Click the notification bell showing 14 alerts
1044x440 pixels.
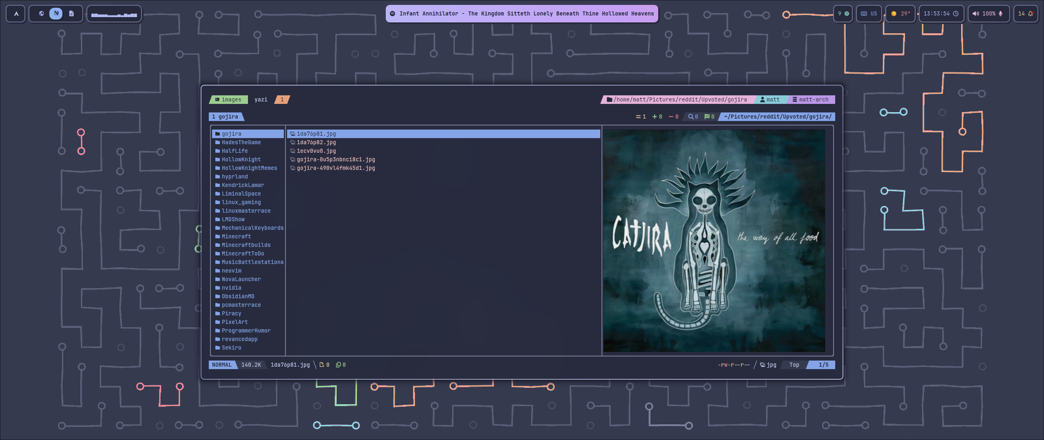click(x=1031, y=13)
